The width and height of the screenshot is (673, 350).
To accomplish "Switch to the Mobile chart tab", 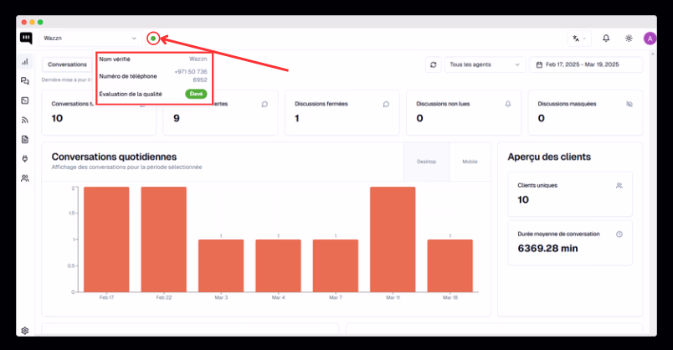I will 470,162.
